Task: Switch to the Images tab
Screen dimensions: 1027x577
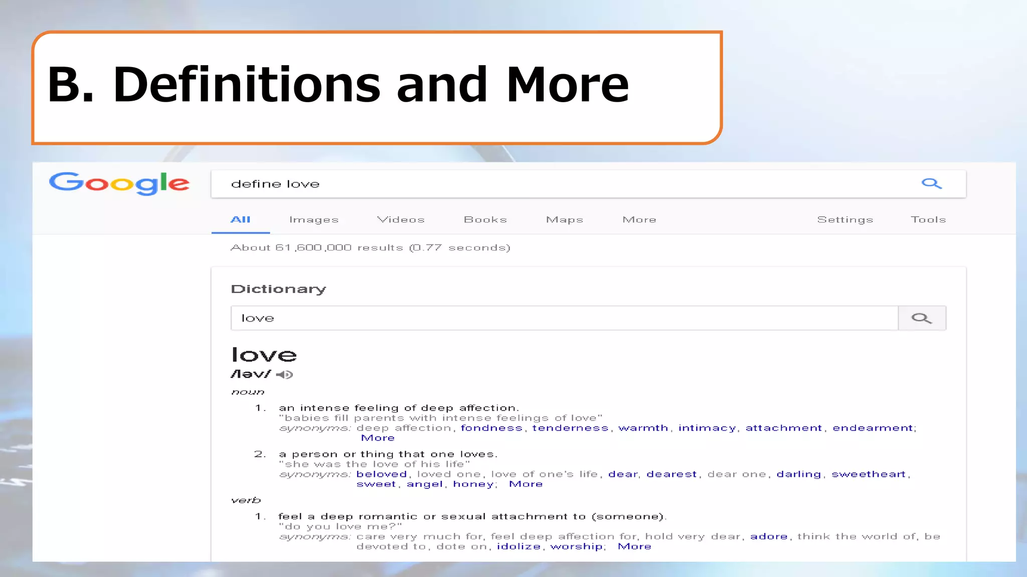Action: (314, 220)
